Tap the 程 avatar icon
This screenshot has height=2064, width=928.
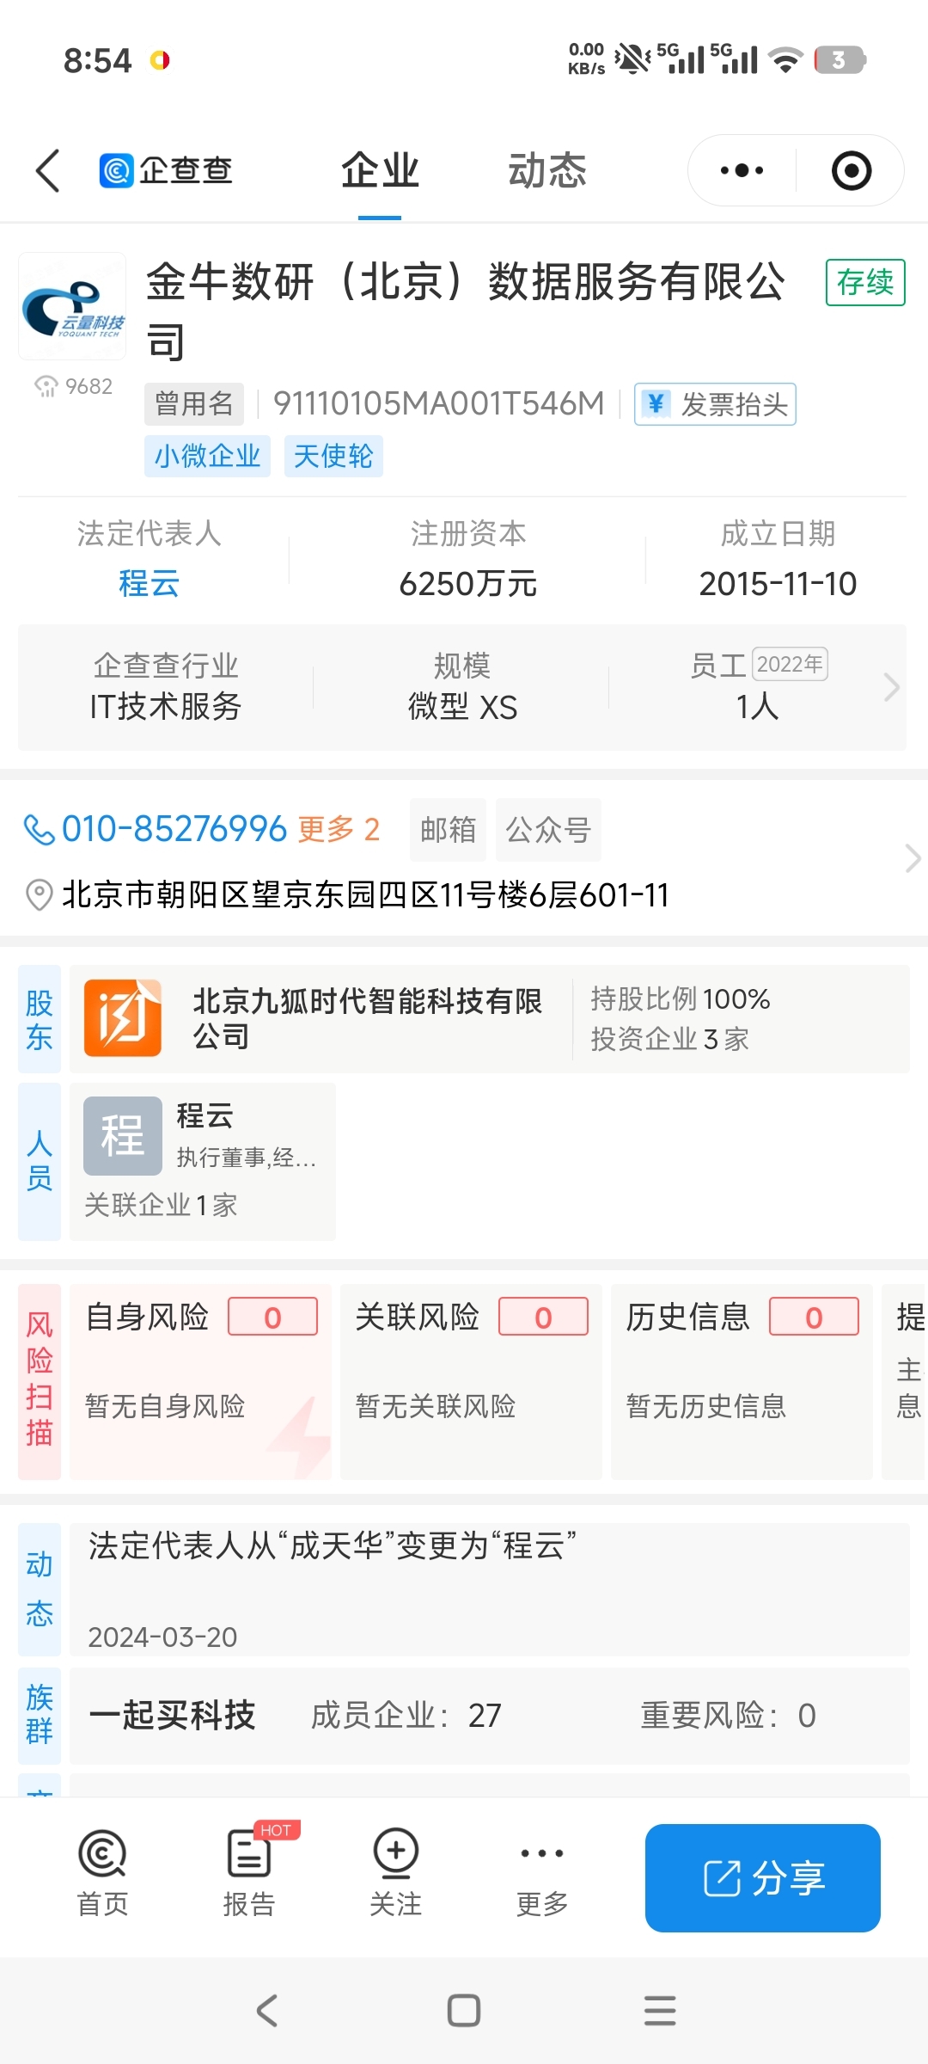(123, 1136)
